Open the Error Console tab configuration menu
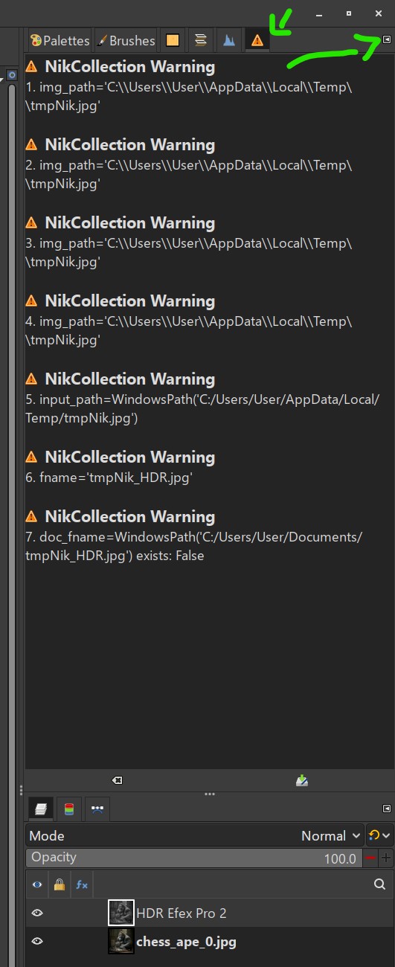Image resolution: width=395 pixels, height=967 pixels. click(387, 39)
